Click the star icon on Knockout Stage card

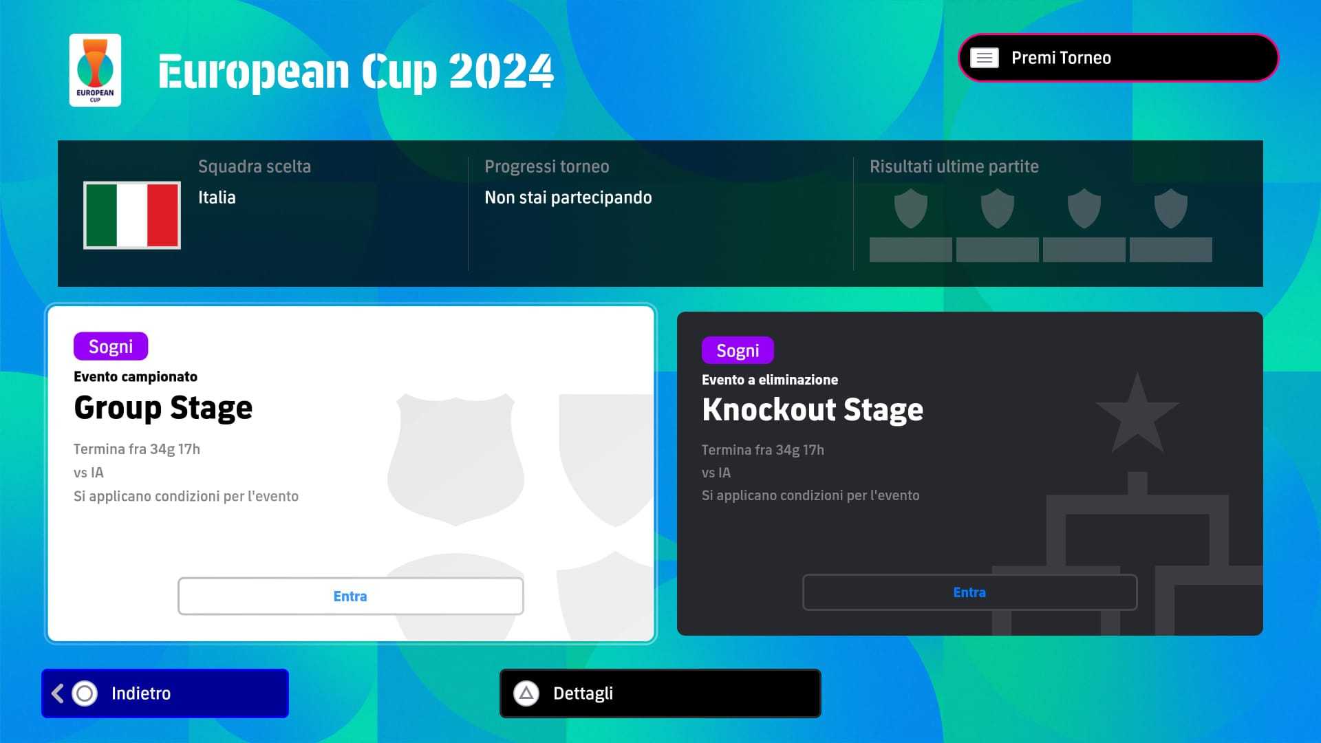pos(1137,415)
